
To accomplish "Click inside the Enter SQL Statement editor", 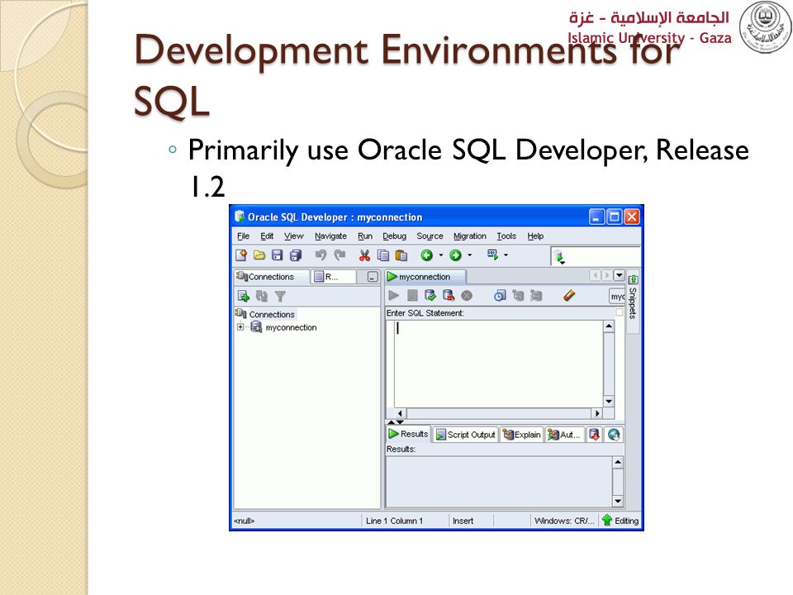I will click(x=498, y=364).
